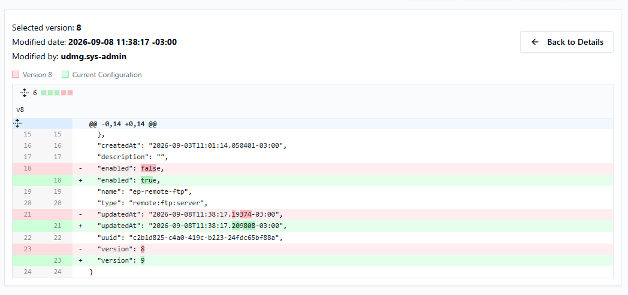Screen dimensions: 628x295
Task: Click old line number 18 on removed row
Action: tap(27, 169)
